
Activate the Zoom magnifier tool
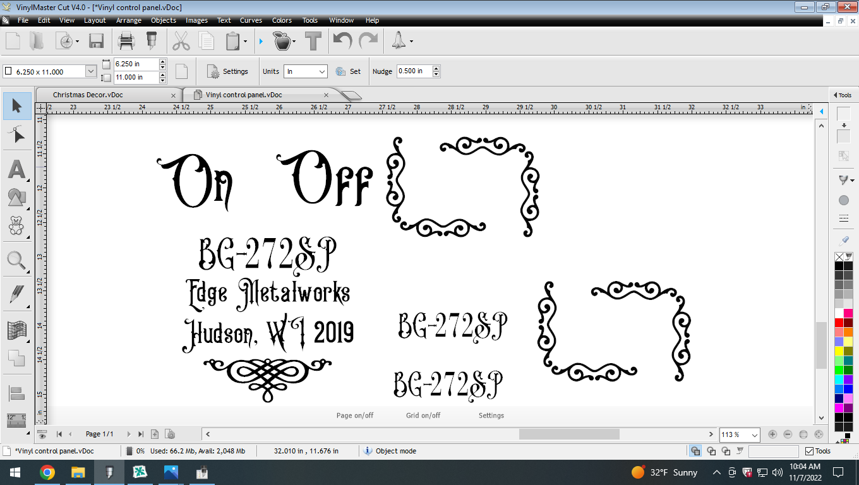click(x=17, y=260)
